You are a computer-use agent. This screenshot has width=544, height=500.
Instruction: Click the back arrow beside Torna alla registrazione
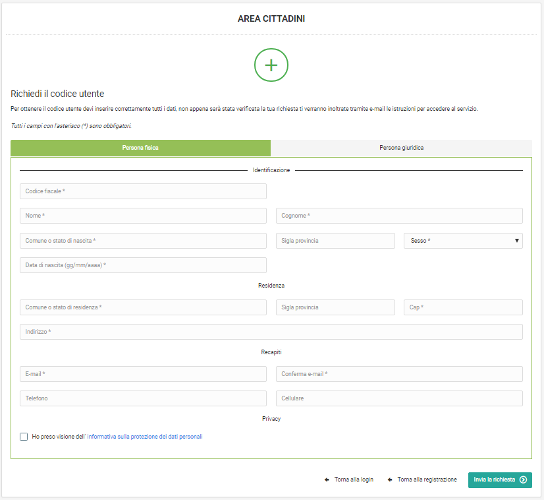tap(390, 480)
